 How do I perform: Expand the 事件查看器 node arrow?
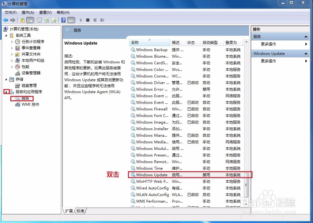coord(12,48)
